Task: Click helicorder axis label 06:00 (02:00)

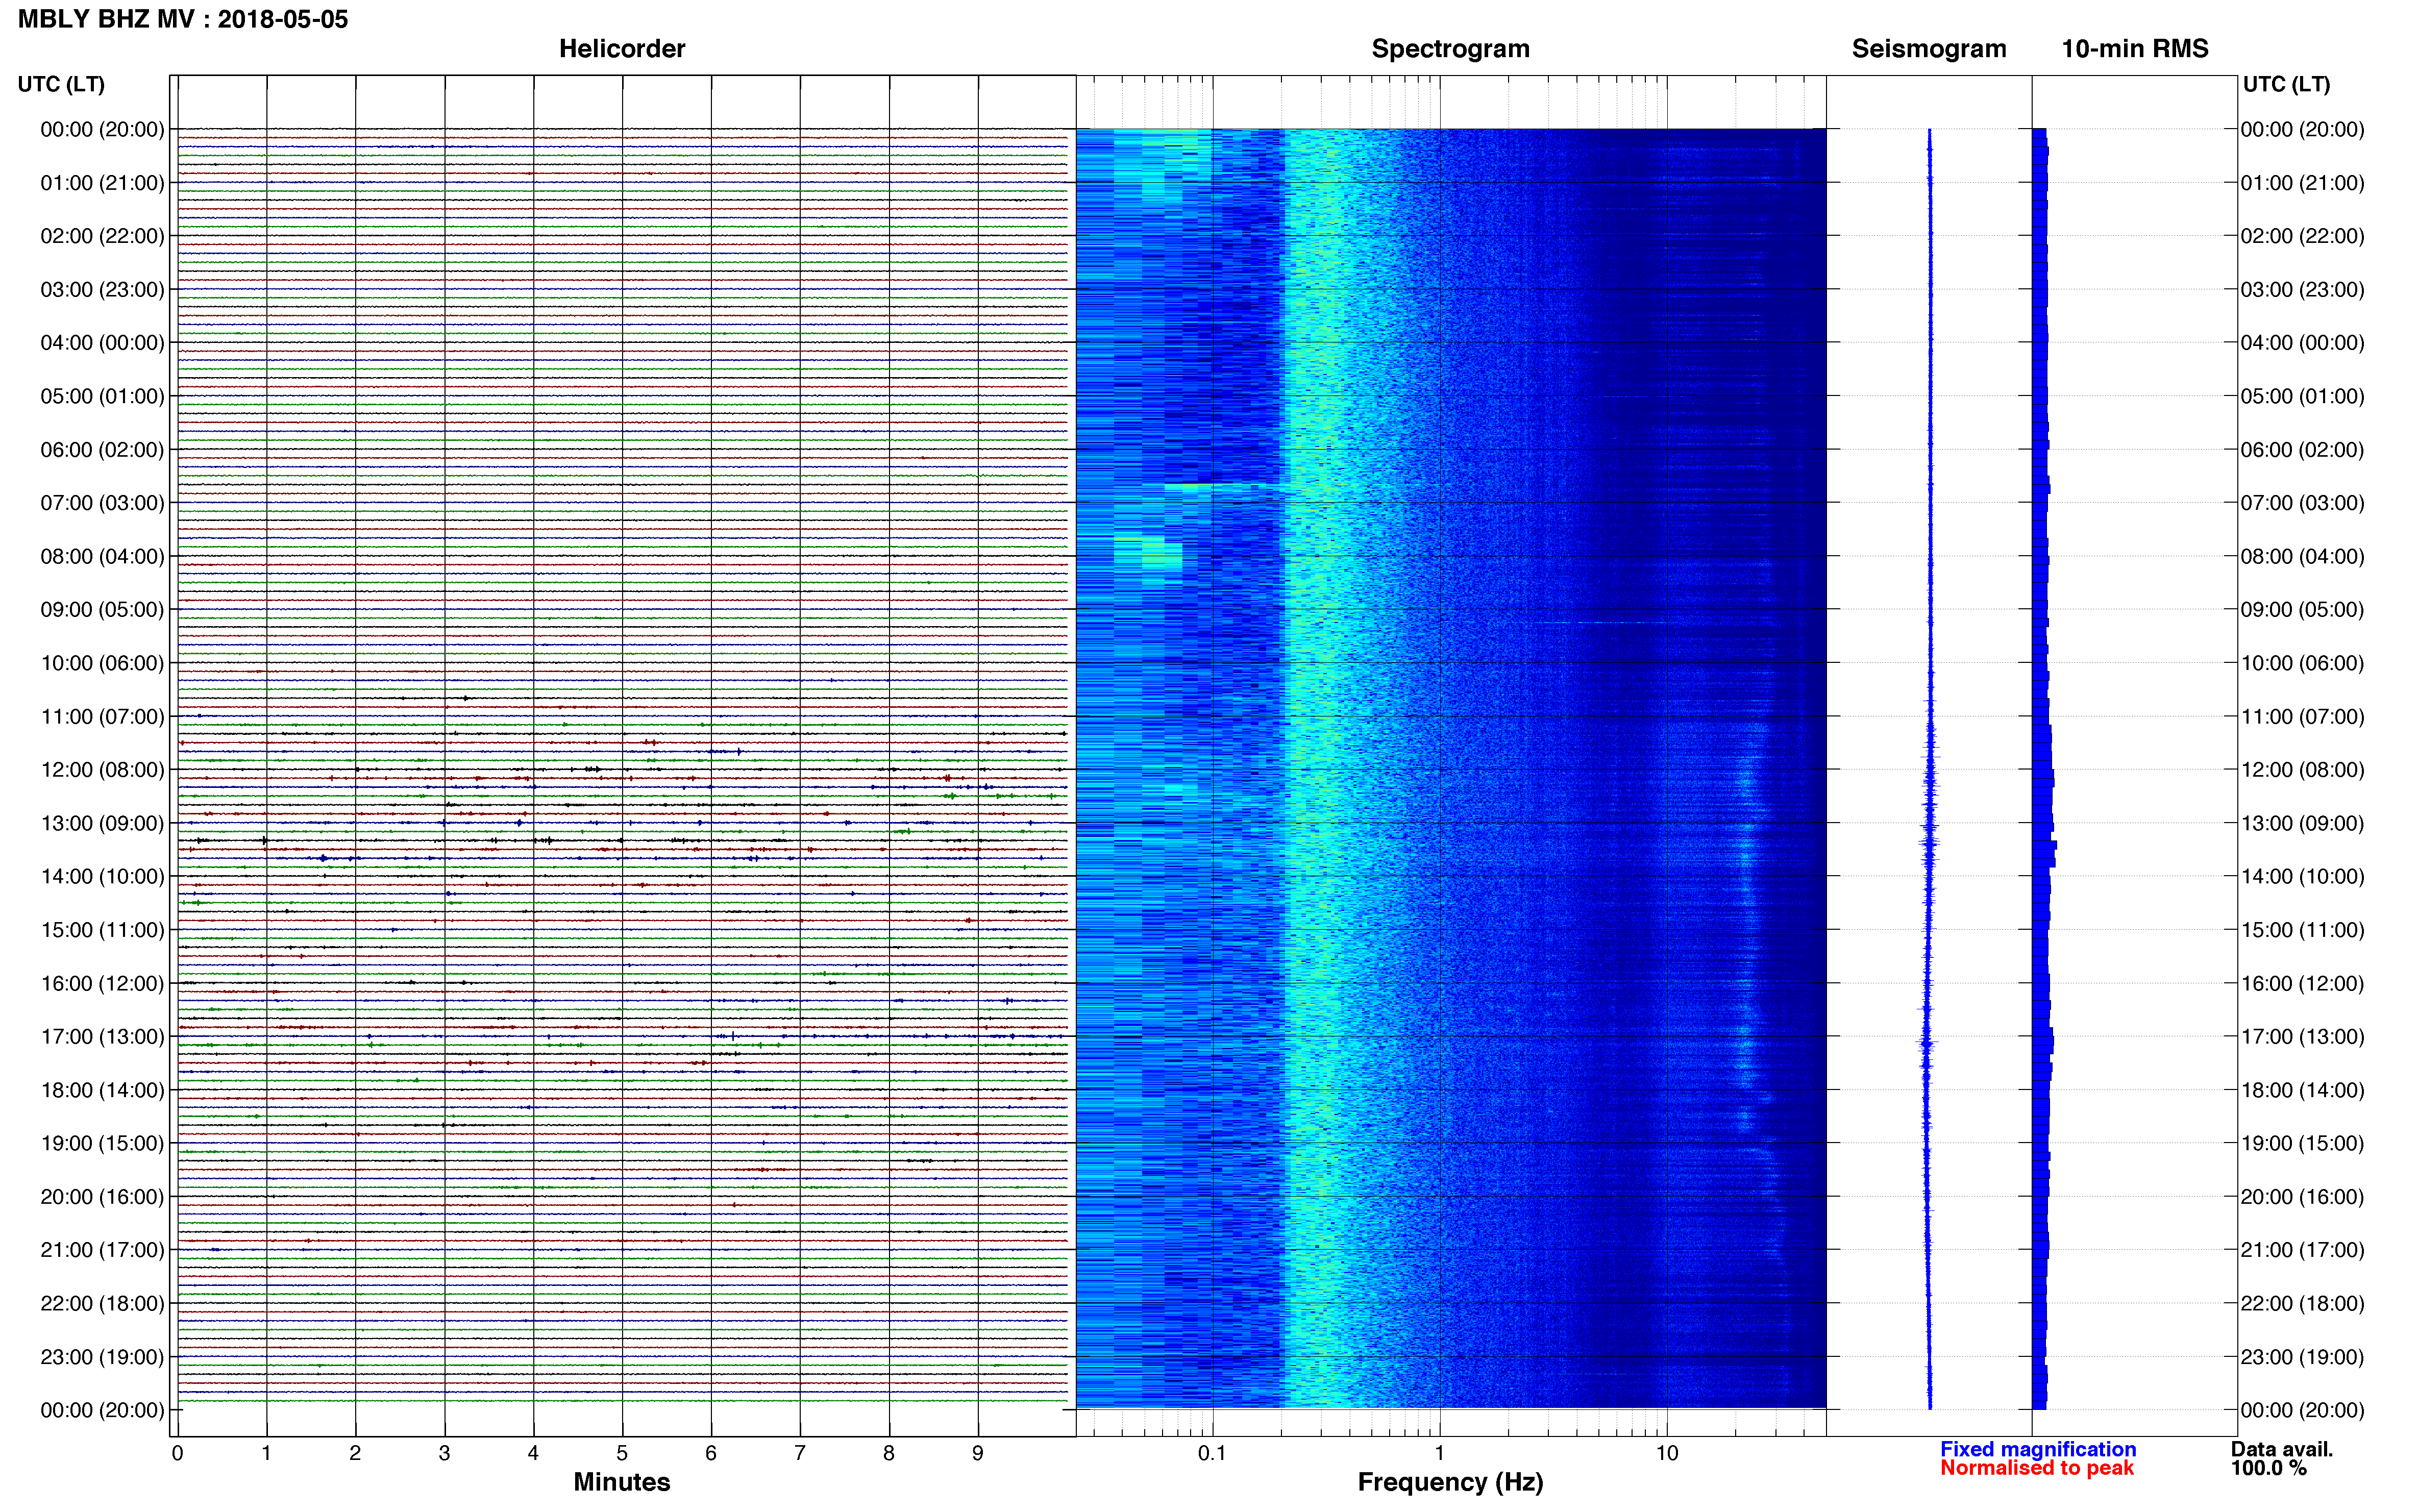Action: 102,450
